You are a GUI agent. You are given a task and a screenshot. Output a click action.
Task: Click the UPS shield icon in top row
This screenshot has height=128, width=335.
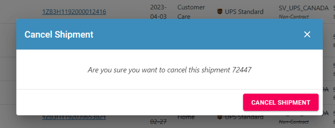pos(220,12)
